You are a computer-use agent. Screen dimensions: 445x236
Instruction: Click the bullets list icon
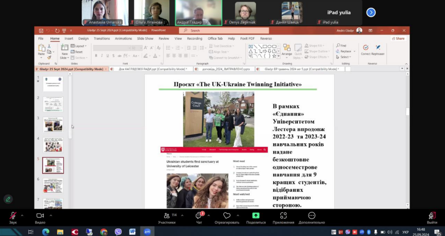coord(168,47)
